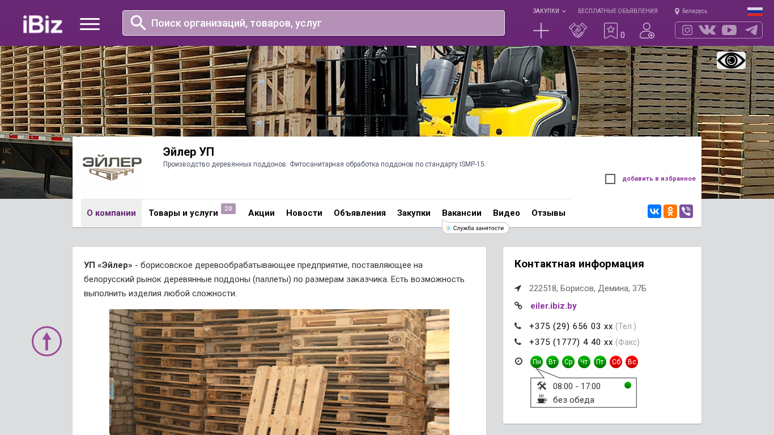
Task: Open iBiz VK page in header
Action: point(707,30)
